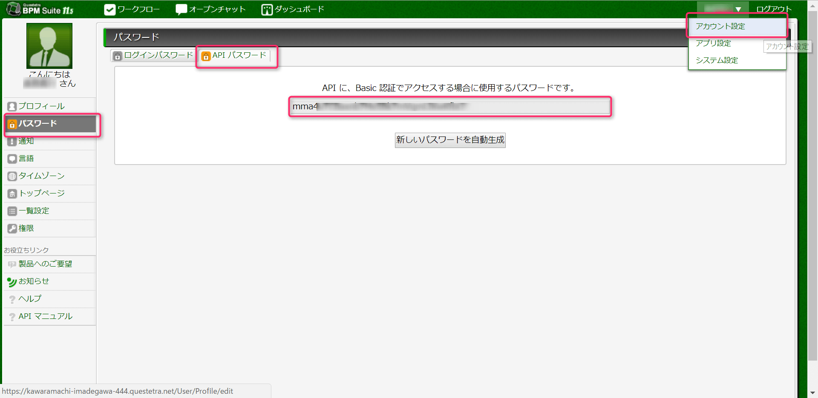Click the orange lock icon beside パスワード in sidebar
Viewport: 818px width, 398px height.
(12, 124)
